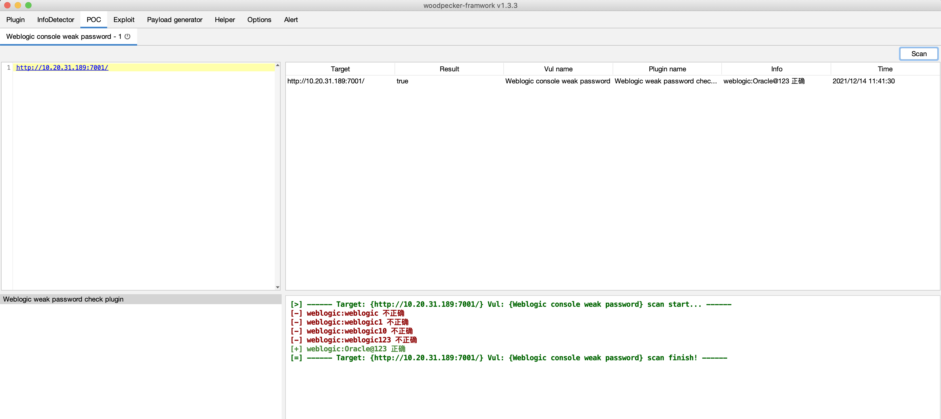Minimize the window with yellow button
941x419 pixels.
(18, 6)
